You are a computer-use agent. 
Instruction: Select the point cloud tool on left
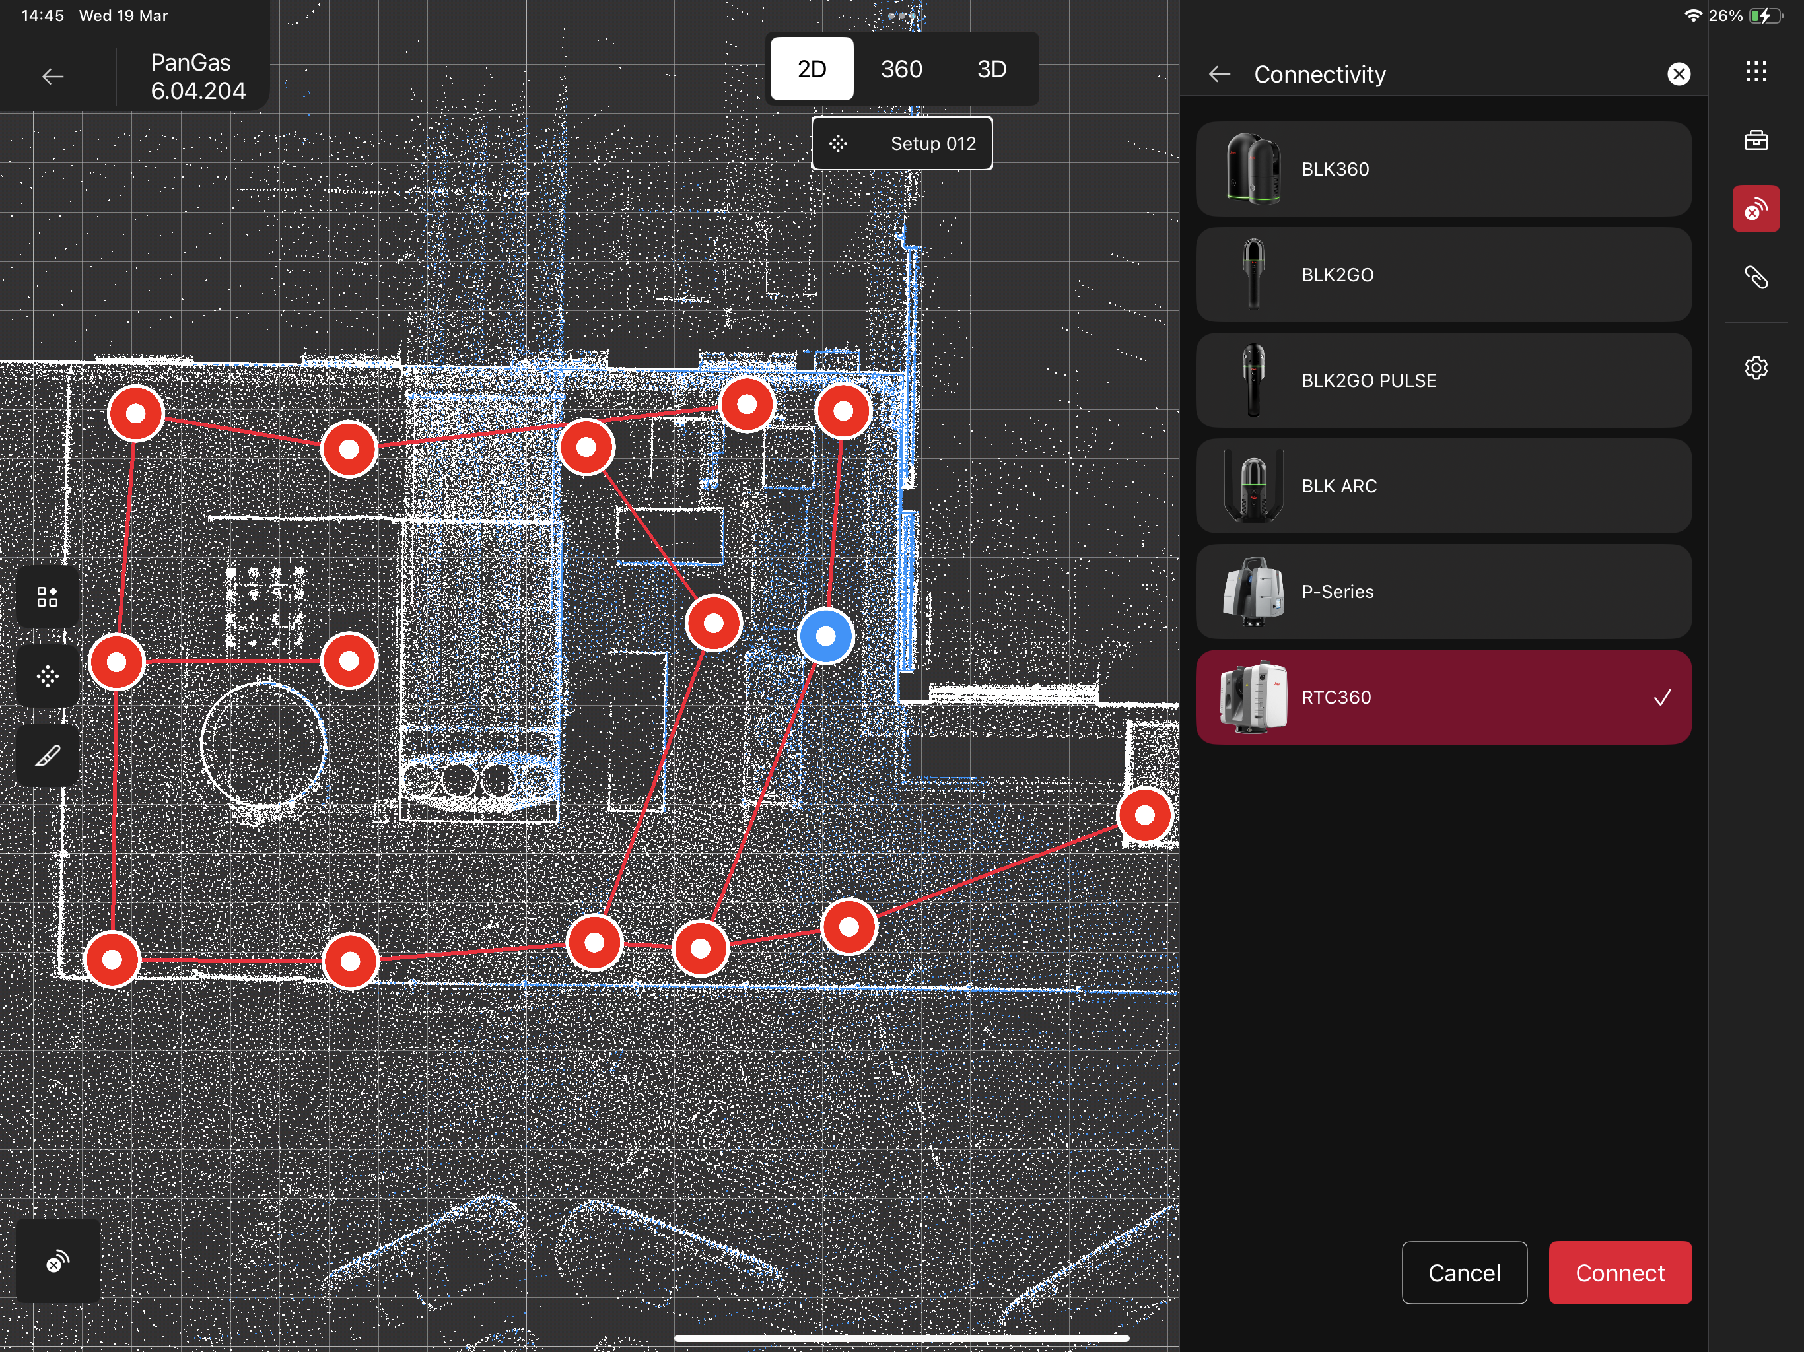(48, 676)
